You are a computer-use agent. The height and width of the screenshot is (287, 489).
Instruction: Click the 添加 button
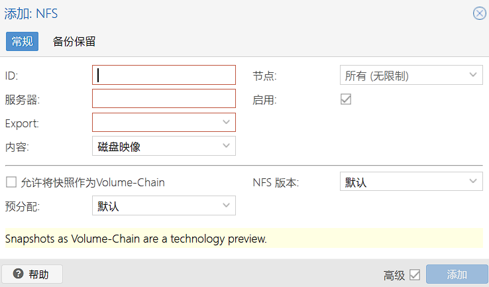tap(457, 274)
